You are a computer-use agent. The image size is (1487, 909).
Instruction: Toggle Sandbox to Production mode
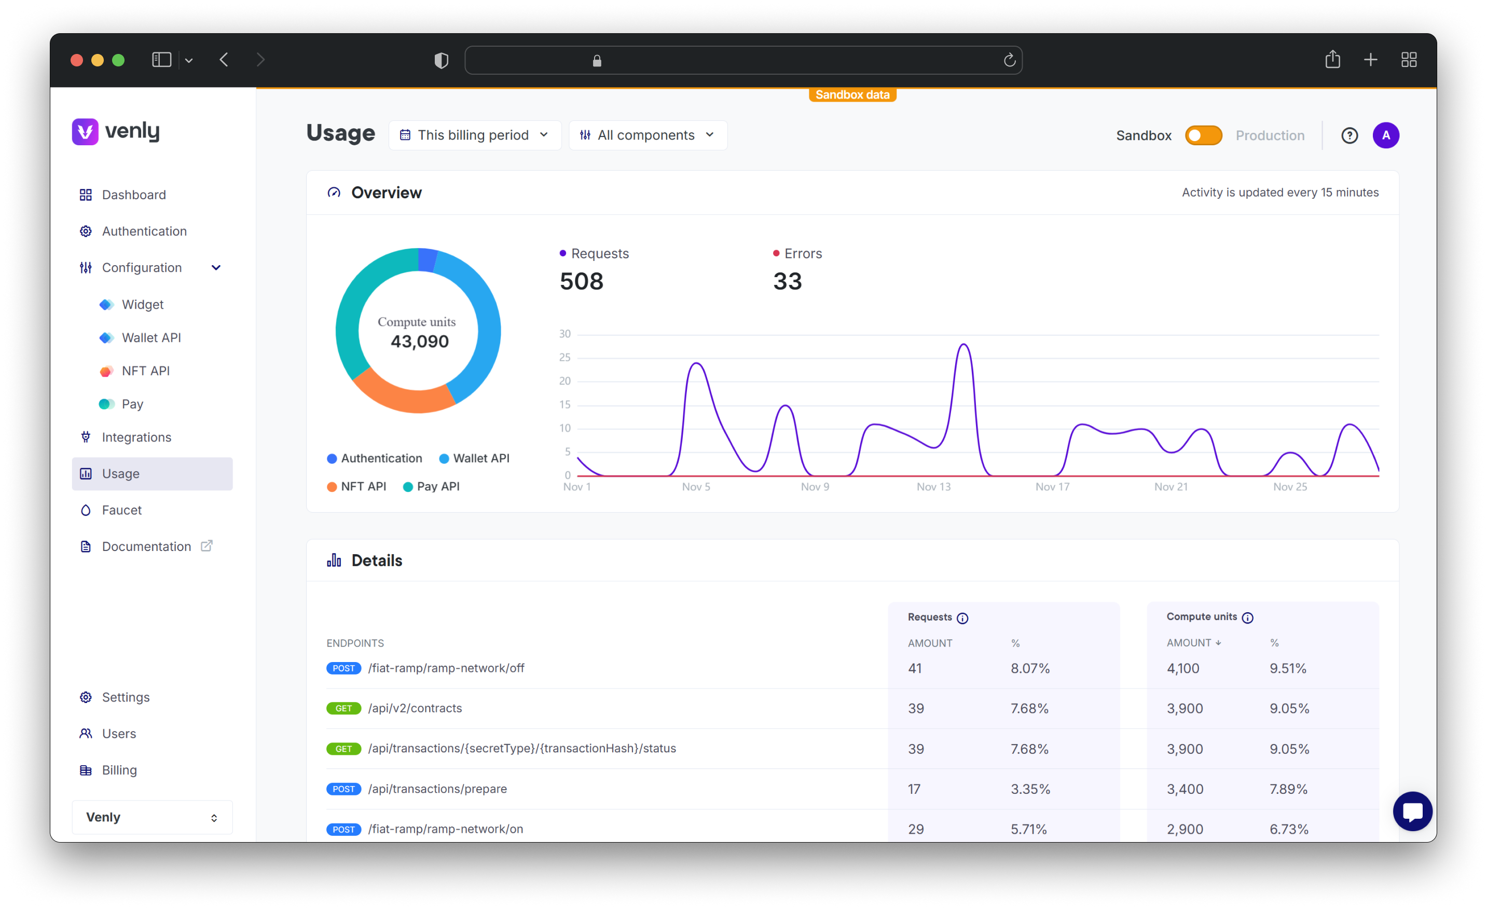(1201, 135)
